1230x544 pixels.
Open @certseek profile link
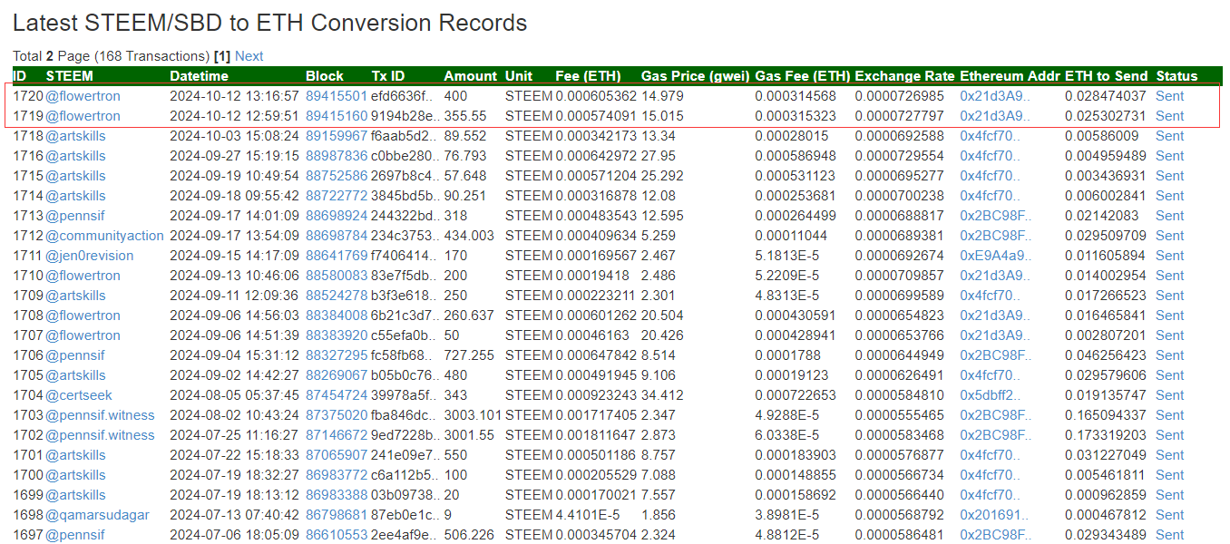point(79,395)
